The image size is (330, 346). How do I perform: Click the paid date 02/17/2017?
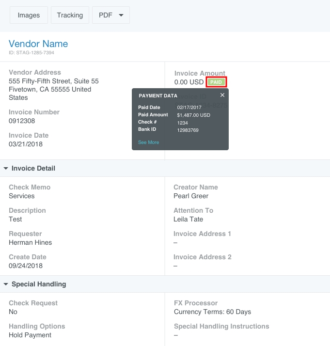click(x=189, y=108)
